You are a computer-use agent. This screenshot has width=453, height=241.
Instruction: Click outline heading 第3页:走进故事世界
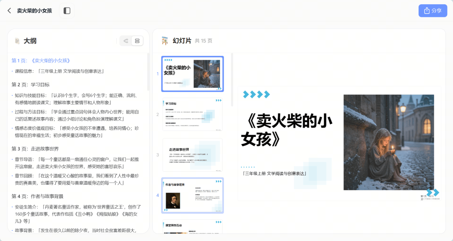pos(35,149)
